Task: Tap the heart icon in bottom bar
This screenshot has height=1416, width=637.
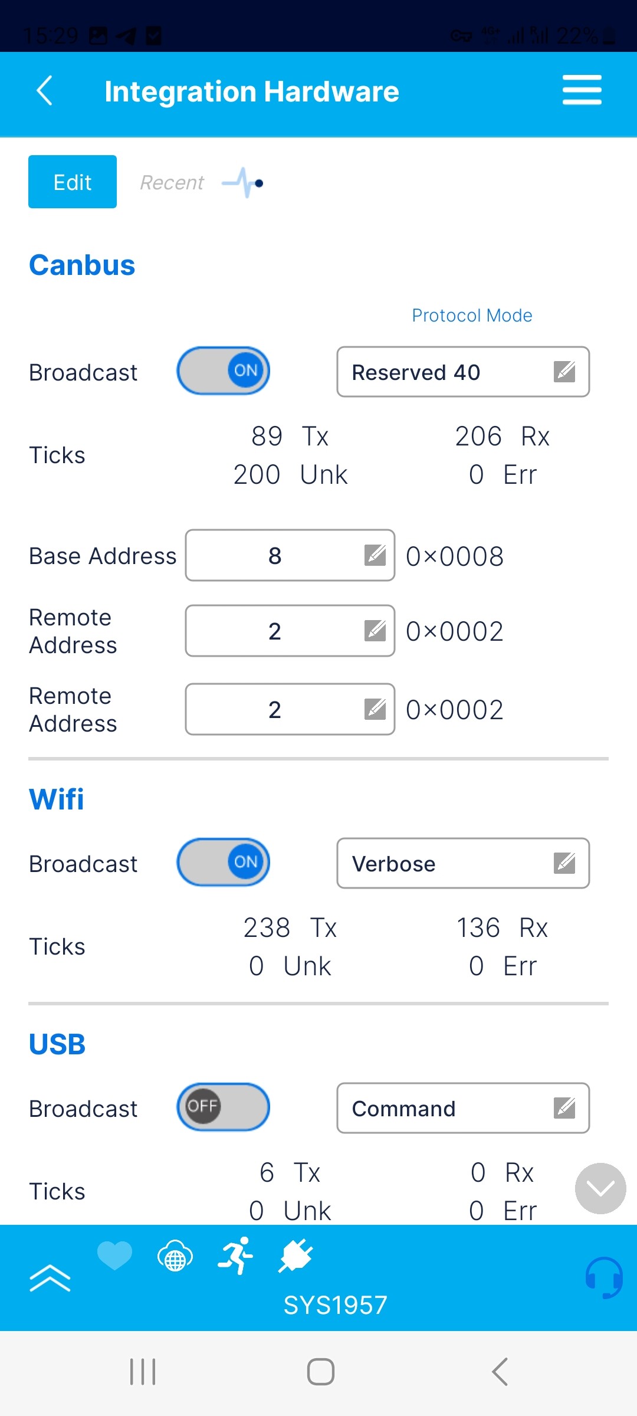Action: [x=114, y=1254]
